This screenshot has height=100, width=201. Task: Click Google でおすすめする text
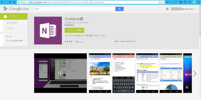pyautogui.click(x=128, y=41)
